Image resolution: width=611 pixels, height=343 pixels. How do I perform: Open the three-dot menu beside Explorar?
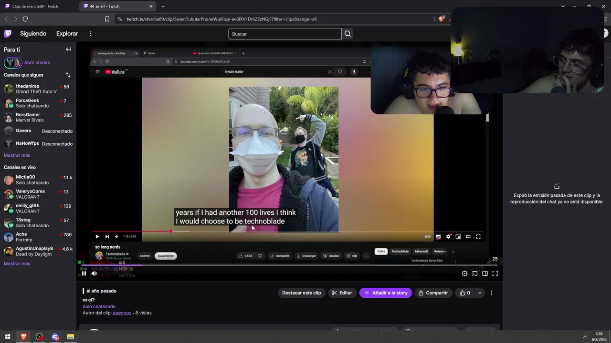point(90,34)
